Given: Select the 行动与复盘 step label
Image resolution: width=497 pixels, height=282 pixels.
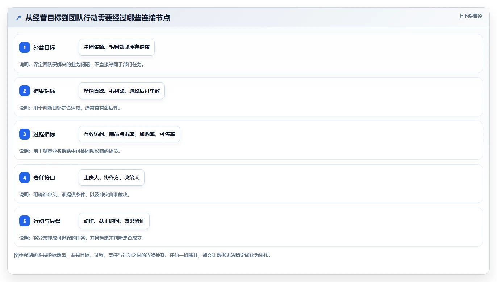Looking at the screenshot, I should [x=47, y=221].
